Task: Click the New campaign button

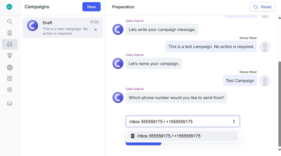Action: [x=91, y=7]
